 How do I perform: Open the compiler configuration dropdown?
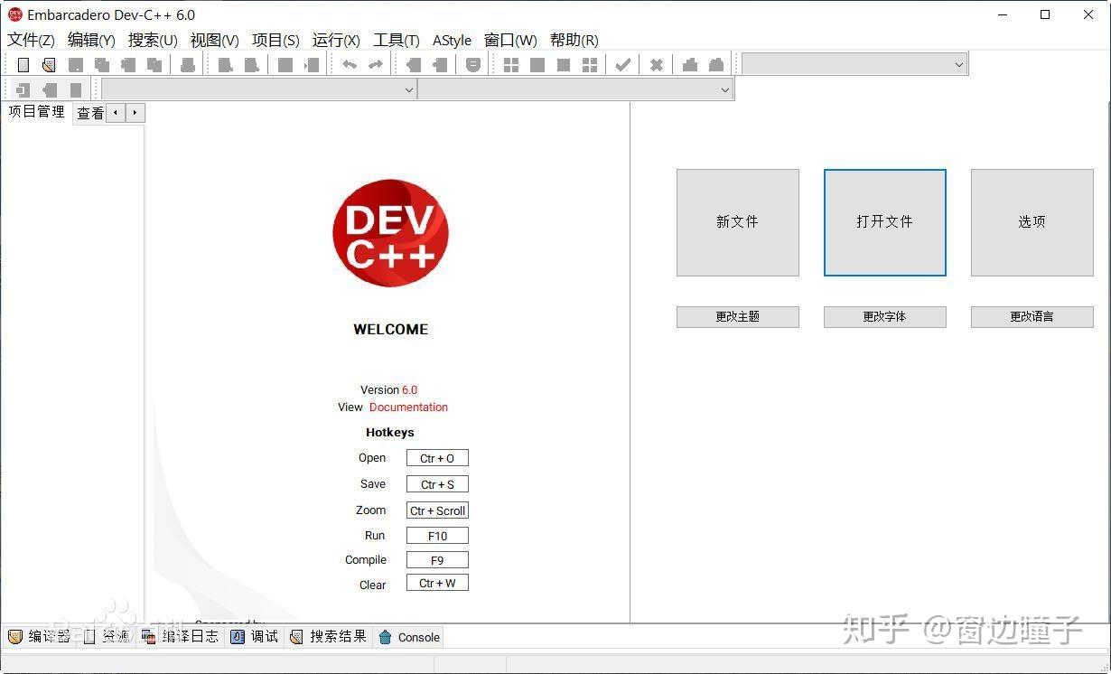tap(852, 64)
